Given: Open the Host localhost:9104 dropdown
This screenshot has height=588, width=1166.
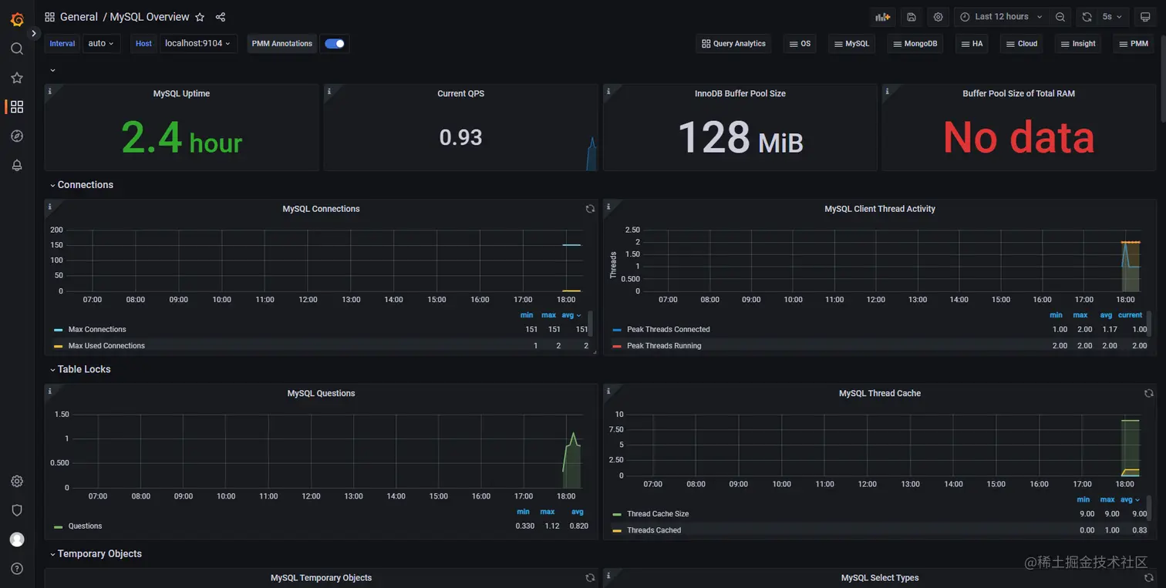Looking at the screenshot, I should click(198, 43).
